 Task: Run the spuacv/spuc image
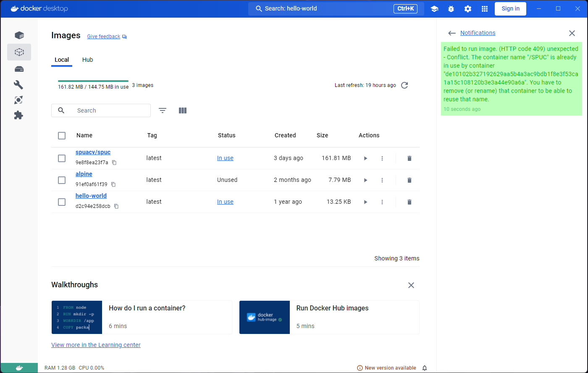point(365,158)
